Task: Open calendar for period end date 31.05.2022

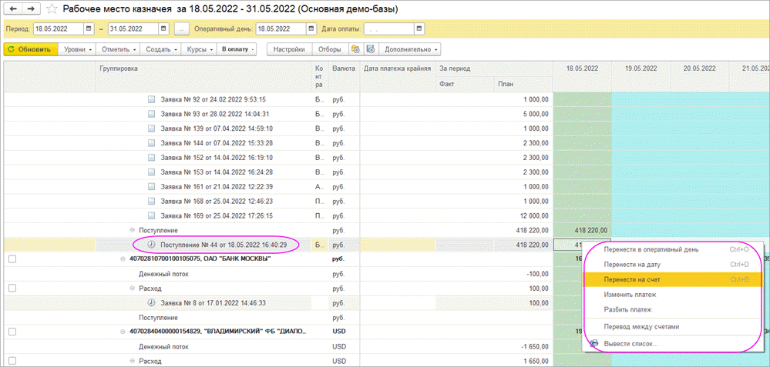Action: 163,29
